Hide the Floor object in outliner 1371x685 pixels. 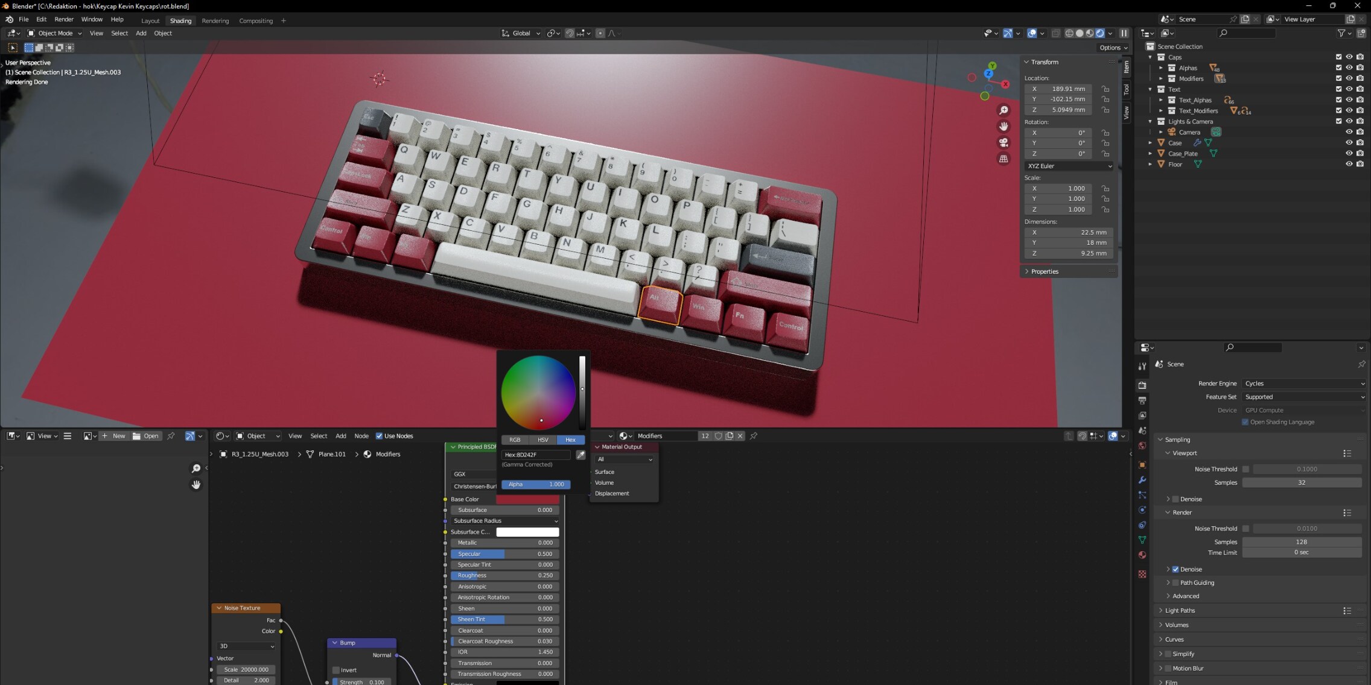click(1349, 164)
